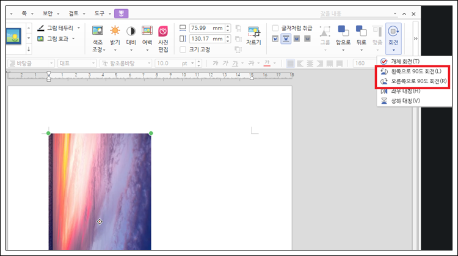The width and height of the screenshot is (458, 256).
Task: Open the 검토 menu
Action: click(76, 13)
